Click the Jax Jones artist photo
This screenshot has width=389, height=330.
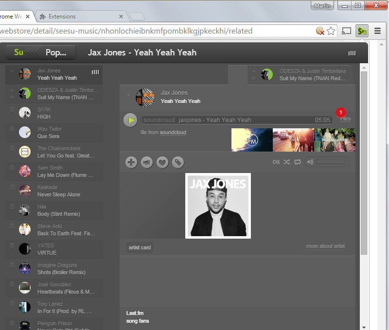218,206
